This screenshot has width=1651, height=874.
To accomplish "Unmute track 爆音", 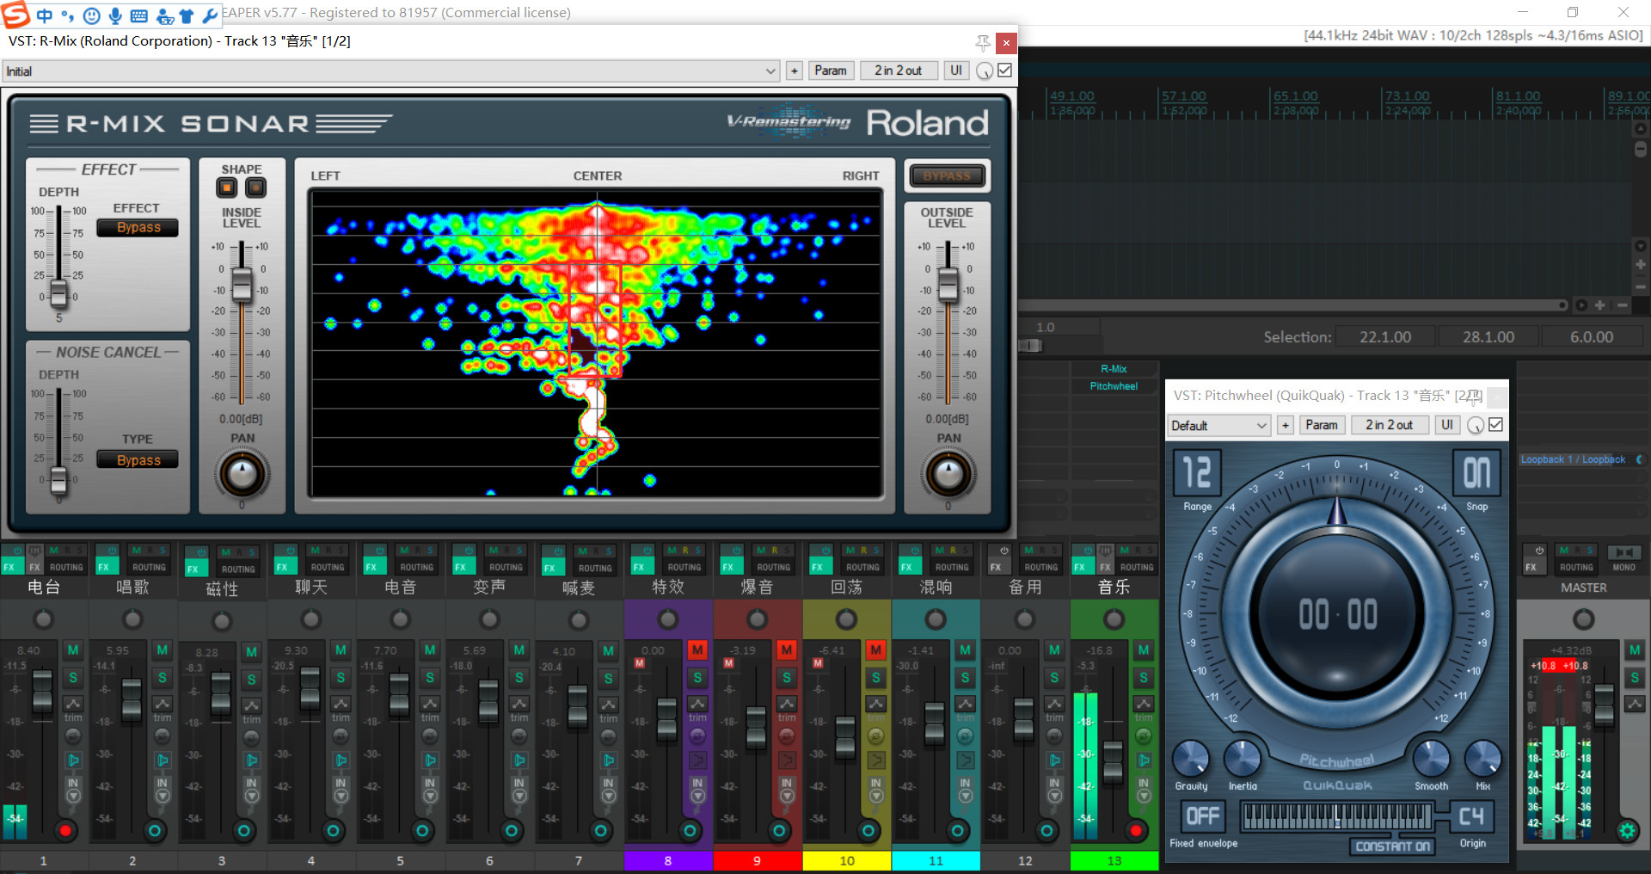I will pyautogui.click(x=787, y=650).
